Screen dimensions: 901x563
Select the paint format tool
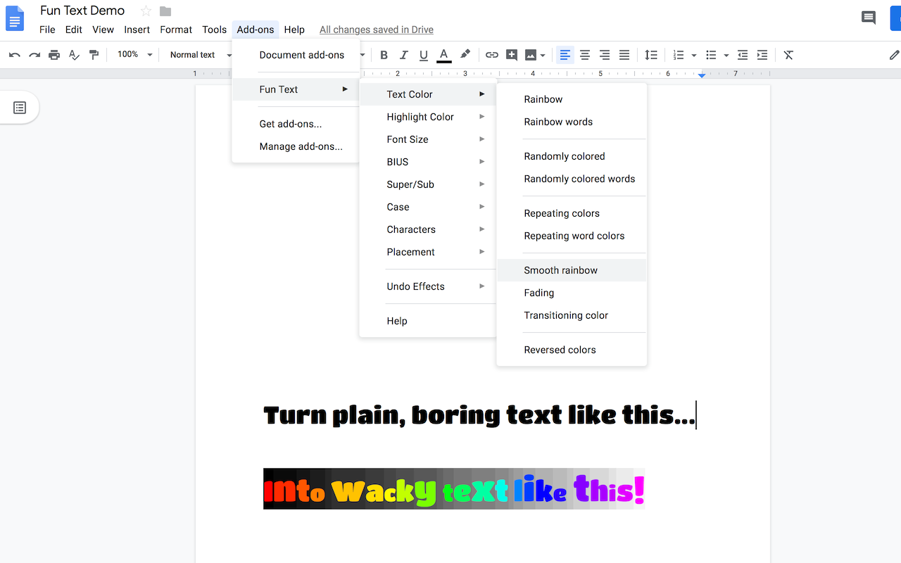(x=94, y=55)
